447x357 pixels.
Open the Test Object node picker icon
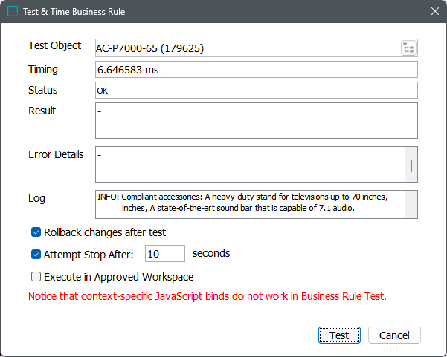pyautogui.click(x=408, y=48)
